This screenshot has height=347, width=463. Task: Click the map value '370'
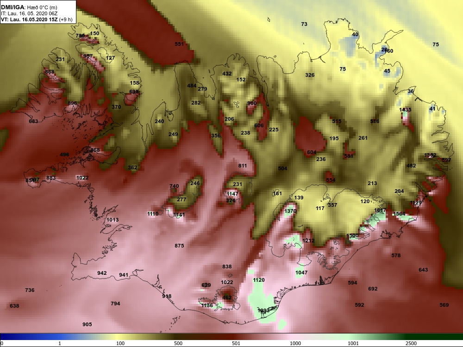pos(116,107)
